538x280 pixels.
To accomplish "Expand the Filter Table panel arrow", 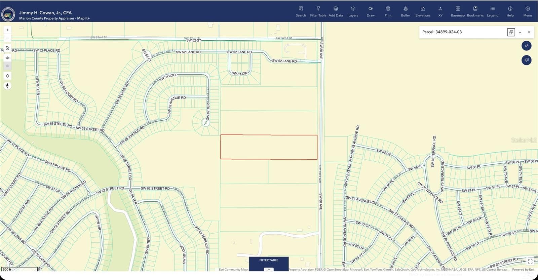I will point(269,269).
